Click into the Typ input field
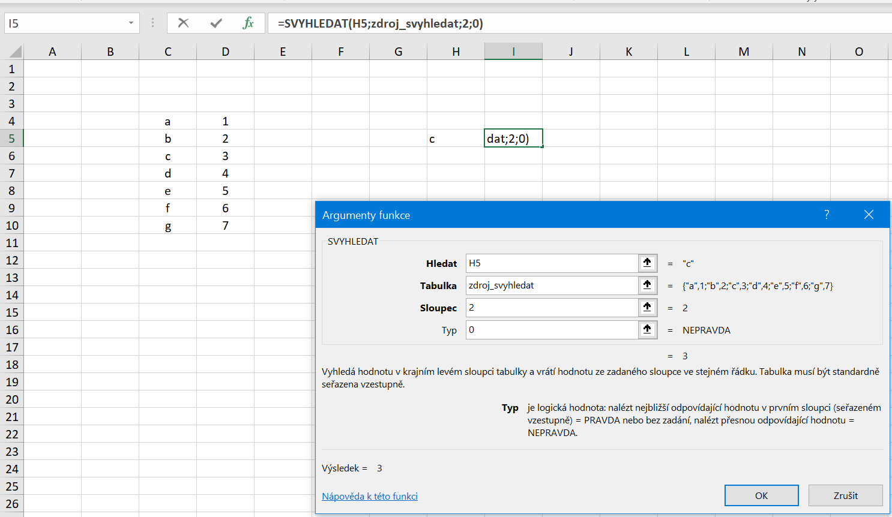The height and width of the screenshot is (517, 892). (551, 330)
